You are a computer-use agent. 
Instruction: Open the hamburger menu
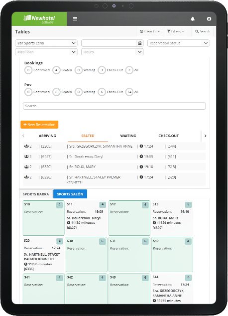75,19
